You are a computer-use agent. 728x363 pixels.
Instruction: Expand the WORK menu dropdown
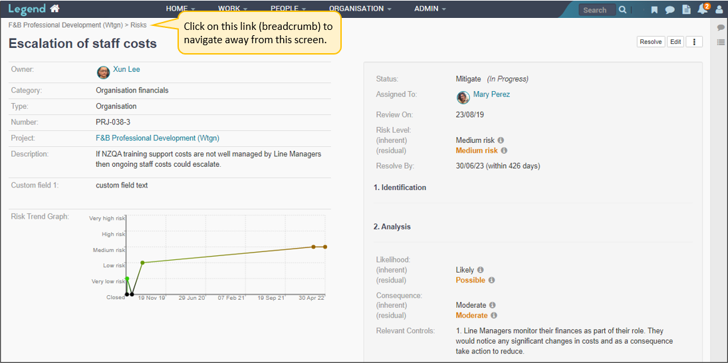point(232,9)
